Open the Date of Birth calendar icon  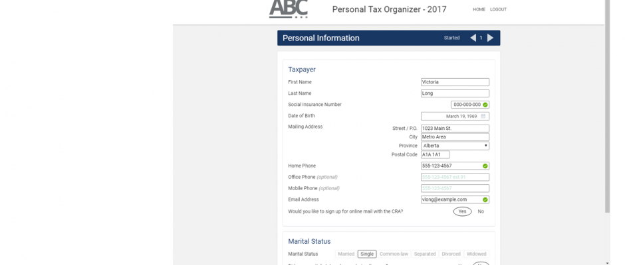coord(483,116)
